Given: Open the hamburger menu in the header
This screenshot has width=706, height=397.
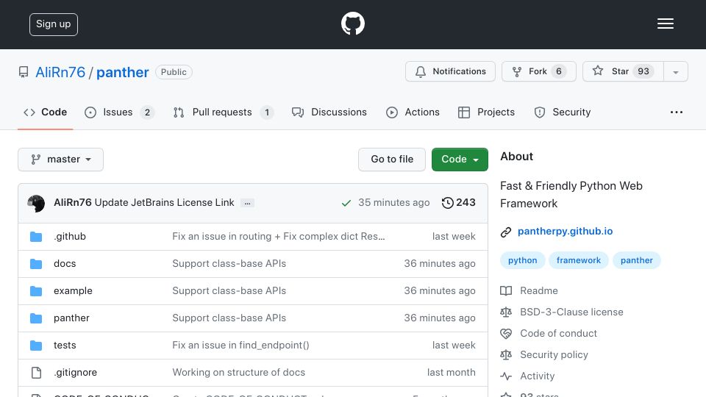Looking at the screenshot, I should click(665, 24).
